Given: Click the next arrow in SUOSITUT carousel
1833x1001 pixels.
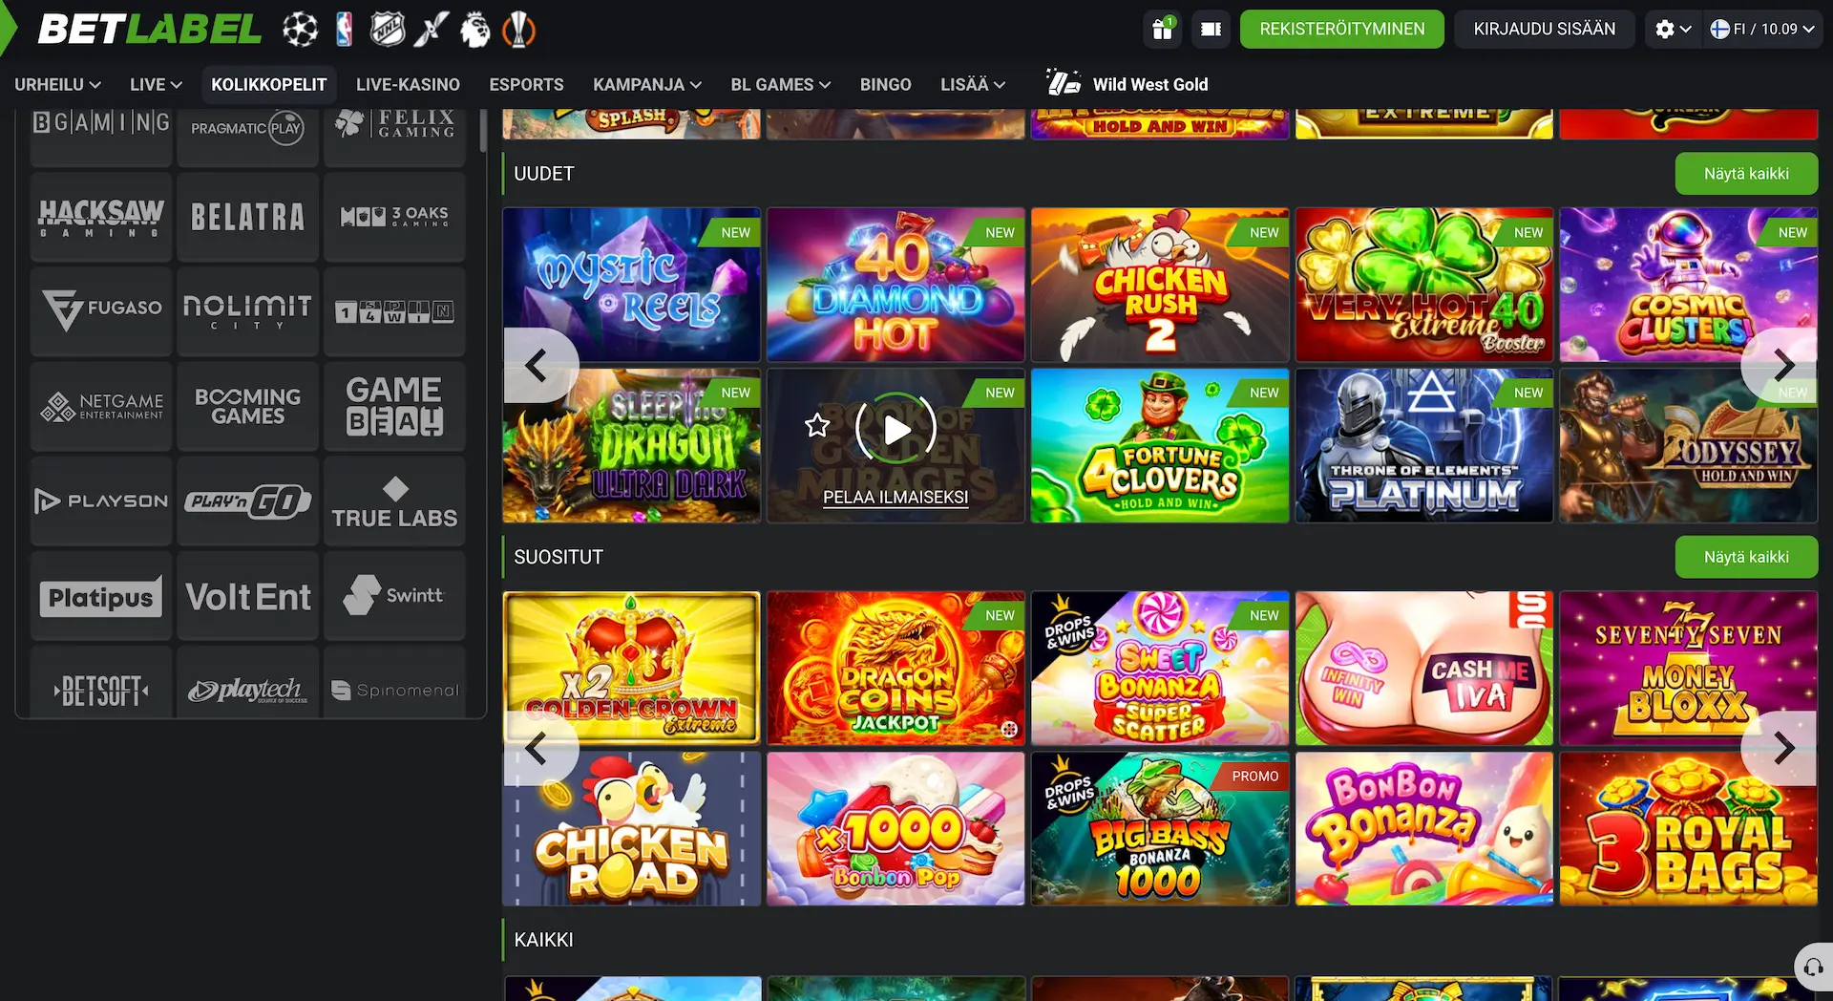Looking at the screenshot, I should coord(1782,749).
